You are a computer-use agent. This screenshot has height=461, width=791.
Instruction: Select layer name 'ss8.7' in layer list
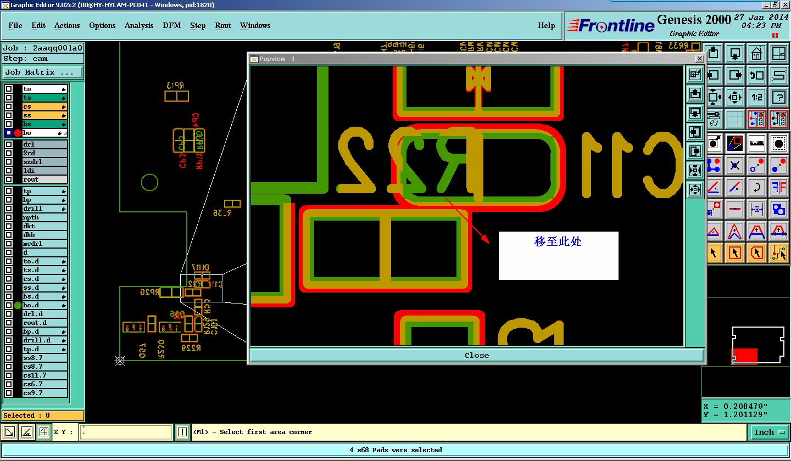[x=44, y=358]
